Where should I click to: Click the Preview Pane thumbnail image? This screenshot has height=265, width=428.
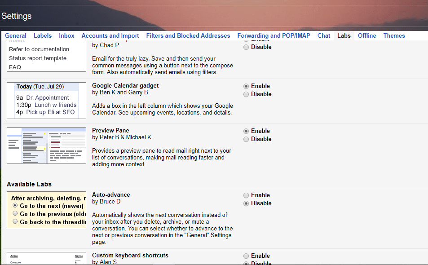click(x=46, y=146)
